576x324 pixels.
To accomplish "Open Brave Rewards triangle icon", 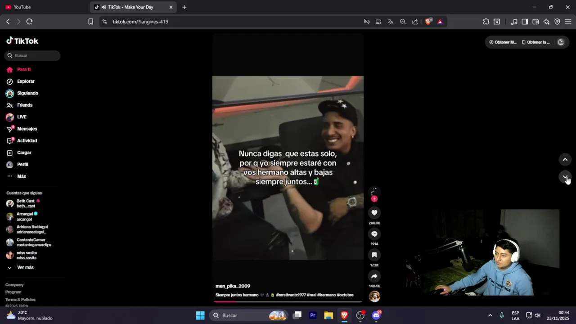I will (440, 22).
